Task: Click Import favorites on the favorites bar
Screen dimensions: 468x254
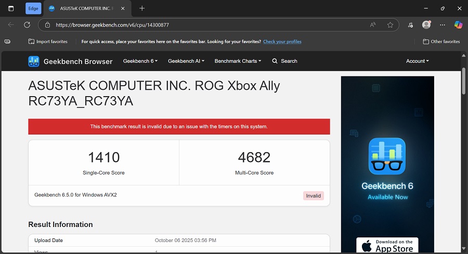Action: point(48,42)
